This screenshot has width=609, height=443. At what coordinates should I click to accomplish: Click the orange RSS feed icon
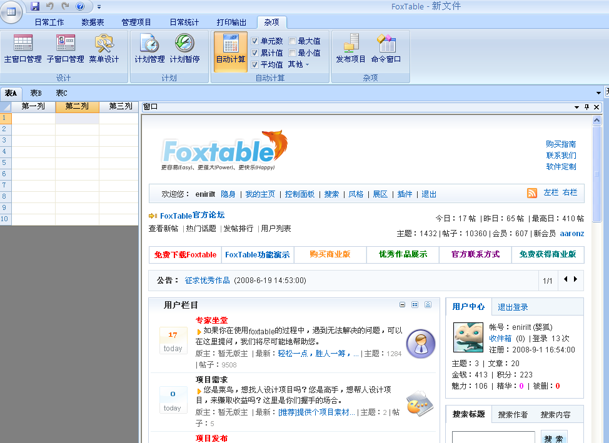point(531,192)
